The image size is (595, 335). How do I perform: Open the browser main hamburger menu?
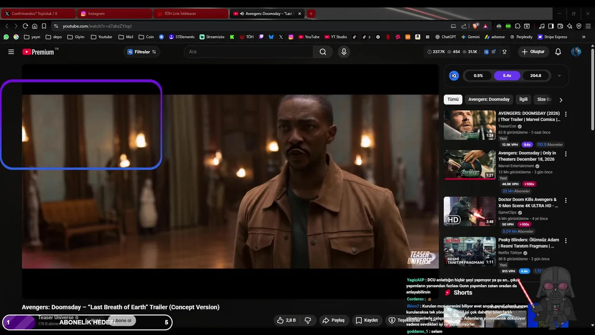tap(588, 26)
